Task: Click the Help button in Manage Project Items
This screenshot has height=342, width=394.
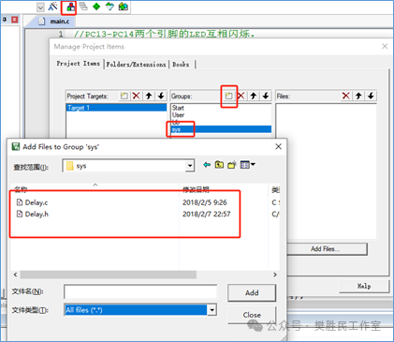Action: coord(364,286)
